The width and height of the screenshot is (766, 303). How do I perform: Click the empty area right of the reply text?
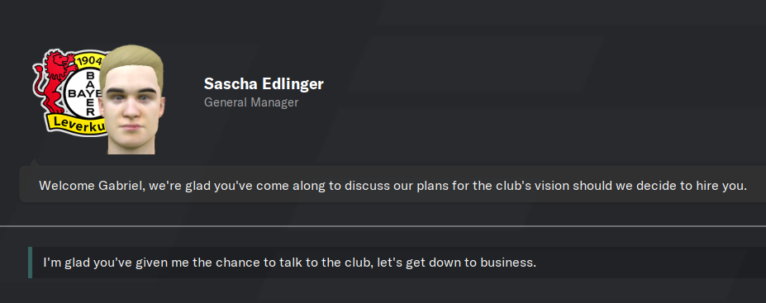coord(649,263)
